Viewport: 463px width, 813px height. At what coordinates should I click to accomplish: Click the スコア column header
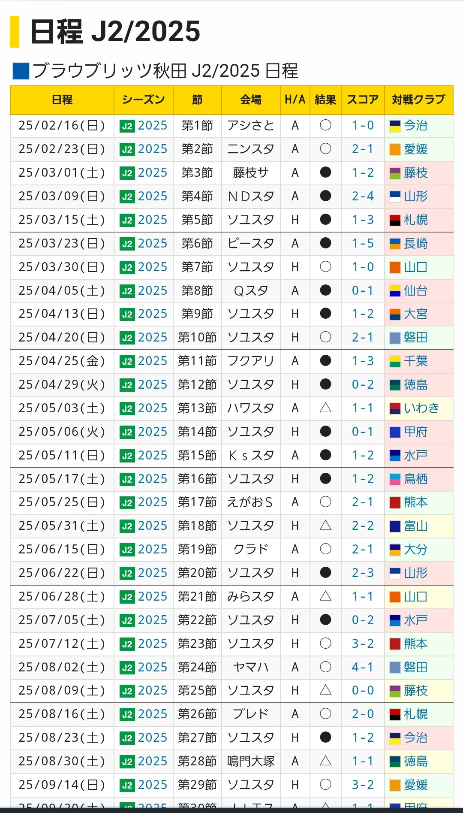[363, 100]
